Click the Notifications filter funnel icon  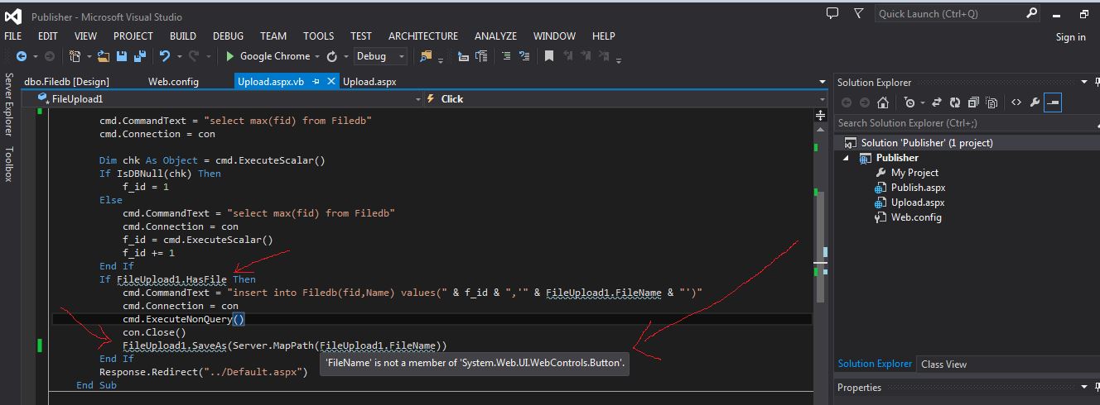click(x=859, y=13)
